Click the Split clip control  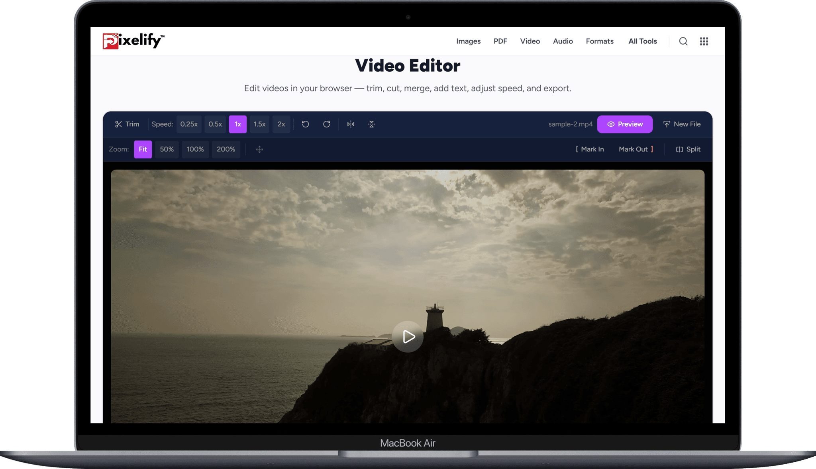pyautogui.click(x=688, y=149)
